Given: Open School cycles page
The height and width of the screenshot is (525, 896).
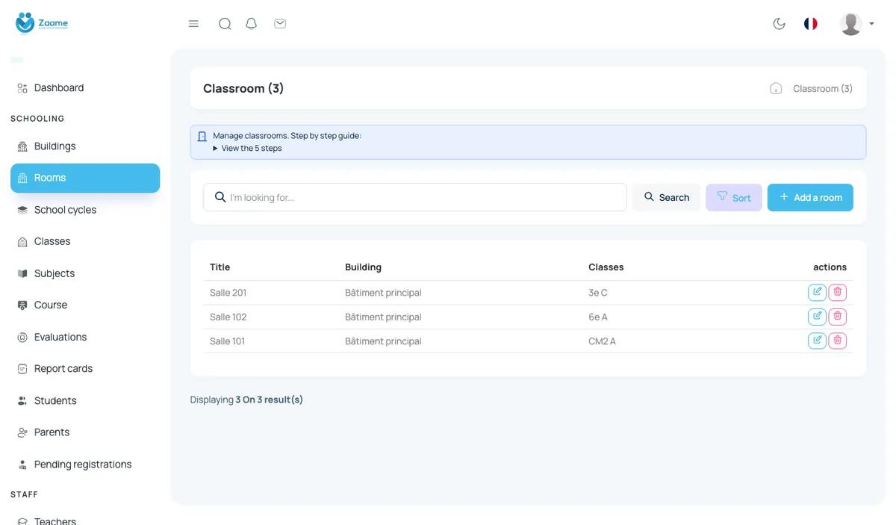Looking at the screenshot, I should 85,210.
